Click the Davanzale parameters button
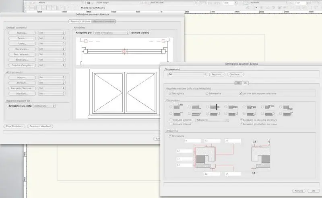The width and height of the screenshot is (322, 198). coord(22,49)
